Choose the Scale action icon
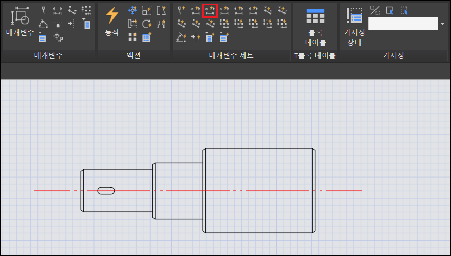Image resolution: width=451 pixels, height=256 pixels. [x=147, y=11]
